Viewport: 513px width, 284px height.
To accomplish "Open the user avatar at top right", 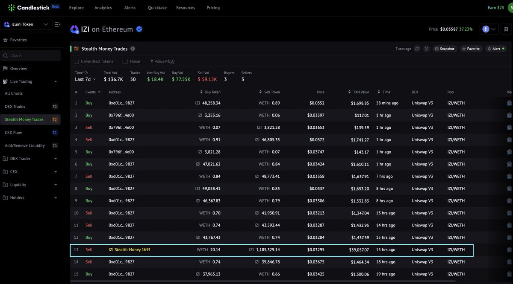I will point(510,8).
